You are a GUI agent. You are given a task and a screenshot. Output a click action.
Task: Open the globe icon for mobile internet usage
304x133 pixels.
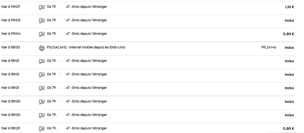(42, 48)
